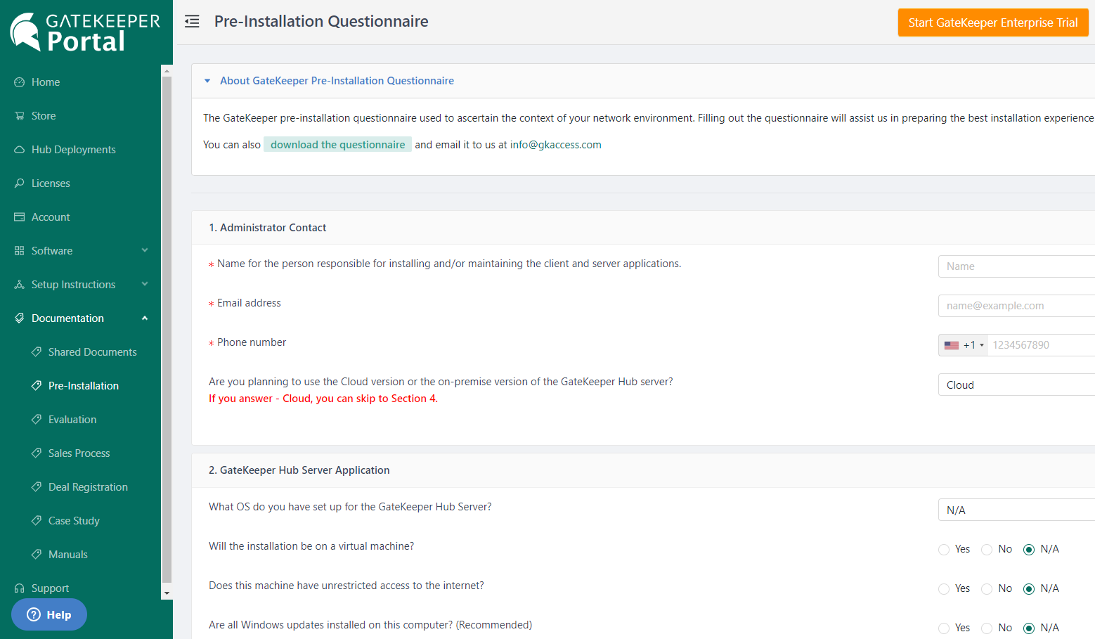Switch to the Pre-Installation page
Image resolution: width=1095 pixels, height=639 pixels.
(83, 385)
